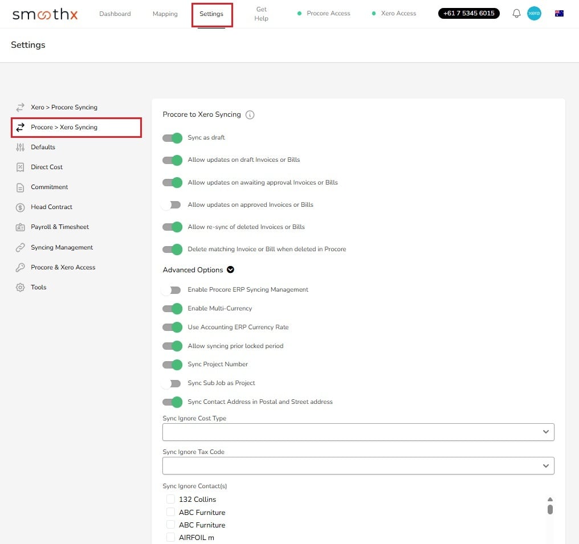Check the ABC Furniture contact checkbox
Screen dimensions: 579x544
click(170, 512)
